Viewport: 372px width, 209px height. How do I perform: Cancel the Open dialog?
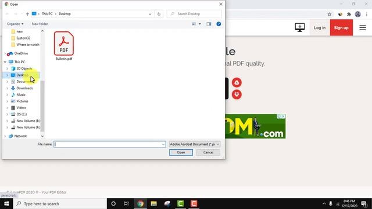208,152
